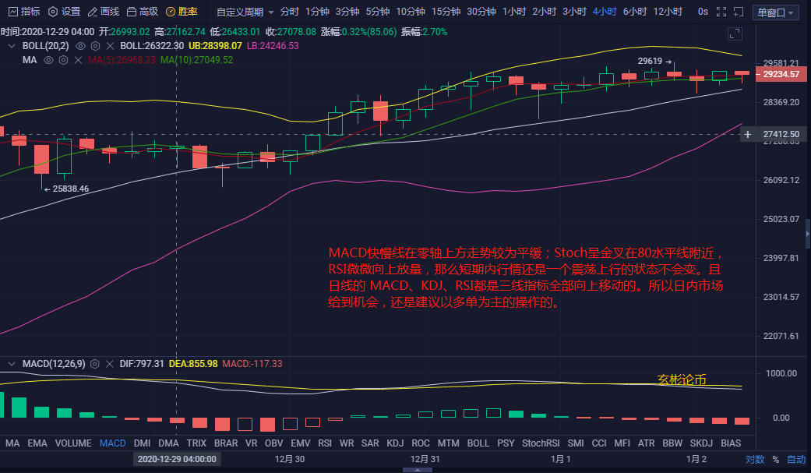Viewport: 811px width, 473px height.
Task: Switch bottom indicator to KDJ
Action: pos(395,443)
